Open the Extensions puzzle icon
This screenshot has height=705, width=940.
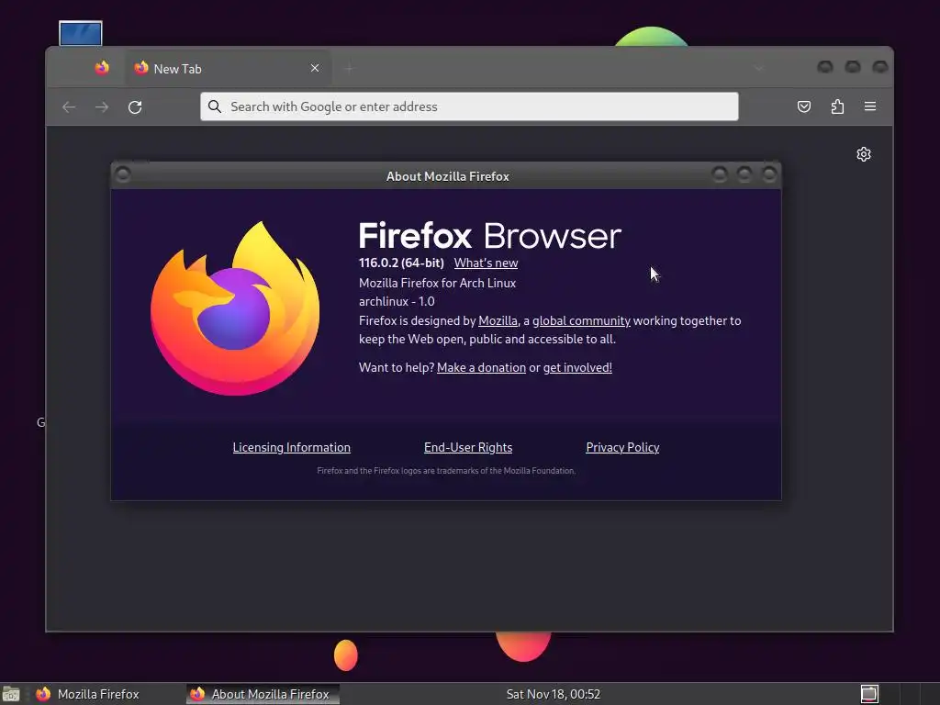pos(837,106)
